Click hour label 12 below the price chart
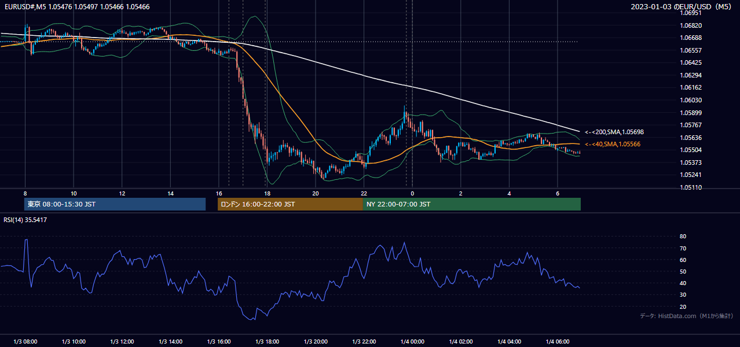 click(122, 193)
